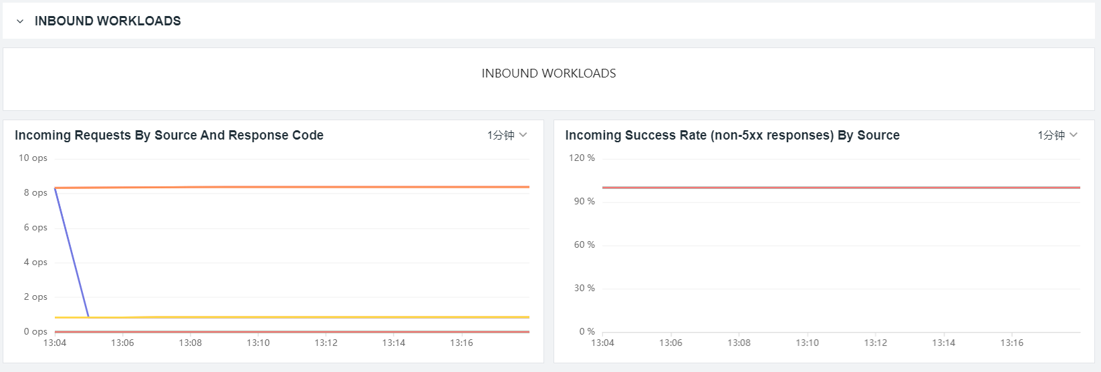1101x372 pixels.
Task: Open the 1分钟 dropdown on Incoming Requests chart
Action: coord(507,135)
